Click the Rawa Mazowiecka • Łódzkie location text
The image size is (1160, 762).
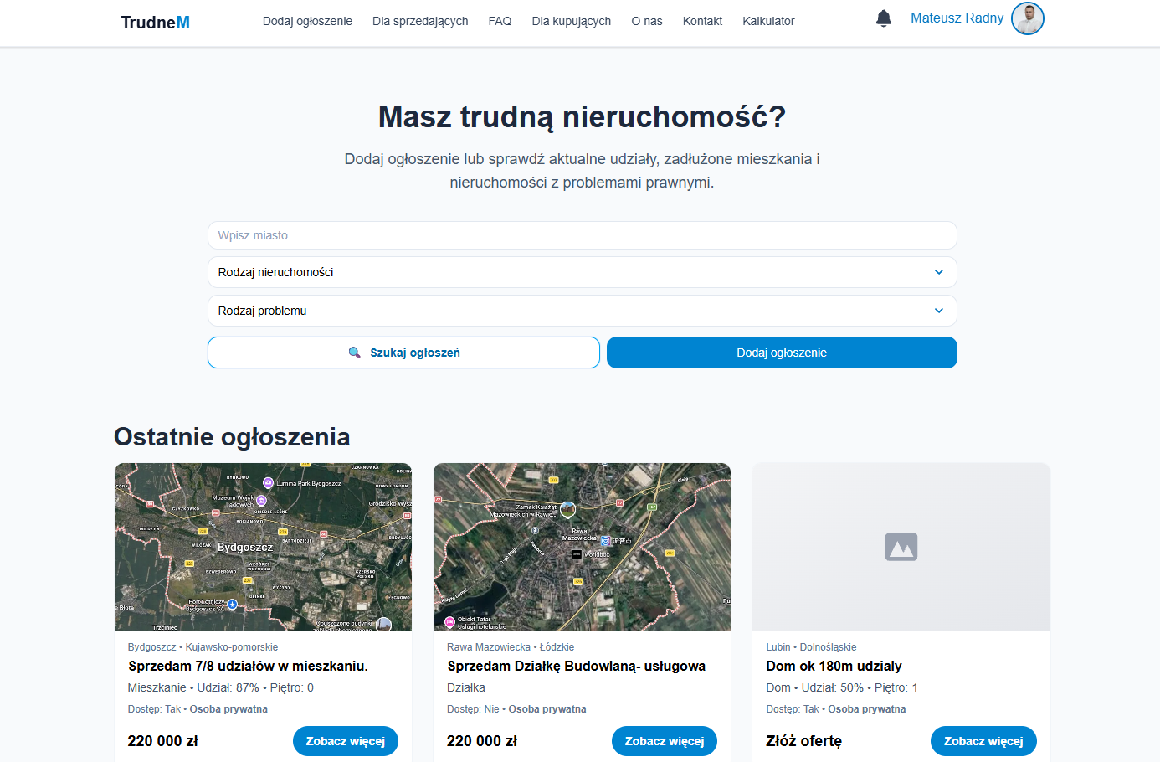point(511,647)
